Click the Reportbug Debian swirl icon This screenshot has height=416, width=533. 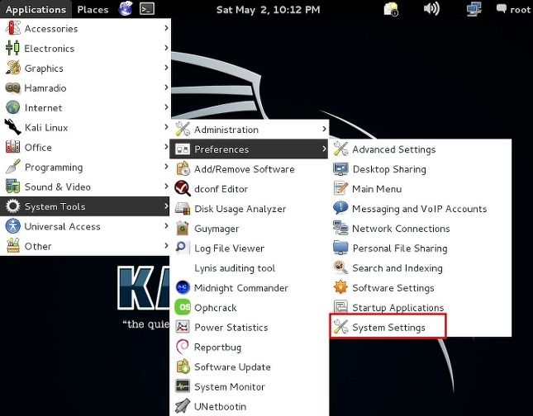183,347
